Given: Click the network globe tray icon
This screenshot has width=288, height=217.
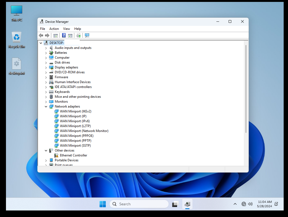Looking at the screenshot, I should tap(244, 204).
